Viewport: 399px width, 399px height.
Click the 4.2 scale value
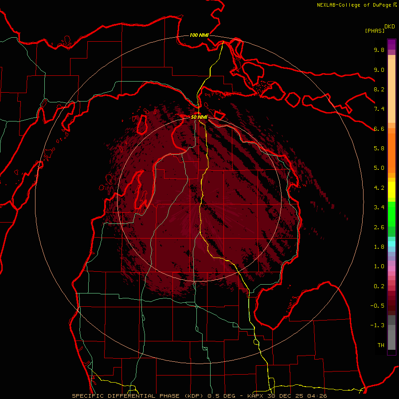(x=379, y=188)
